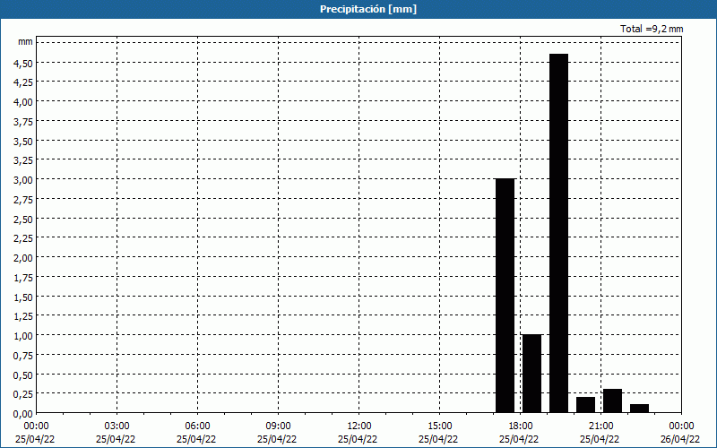Click the 1,50 y-axis label

point(23,297)
